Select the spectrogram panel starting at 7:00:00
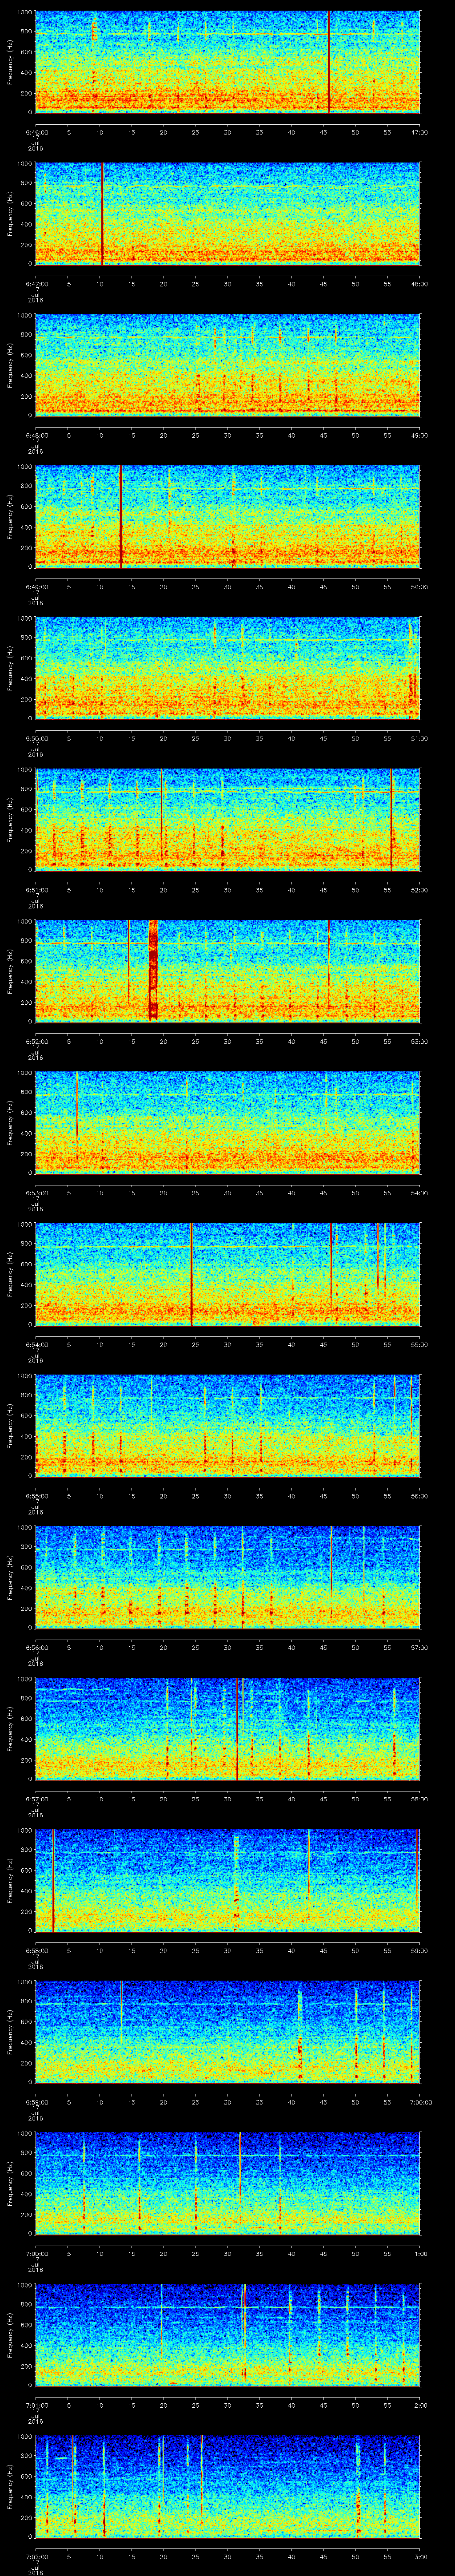 click(227, 2182)
